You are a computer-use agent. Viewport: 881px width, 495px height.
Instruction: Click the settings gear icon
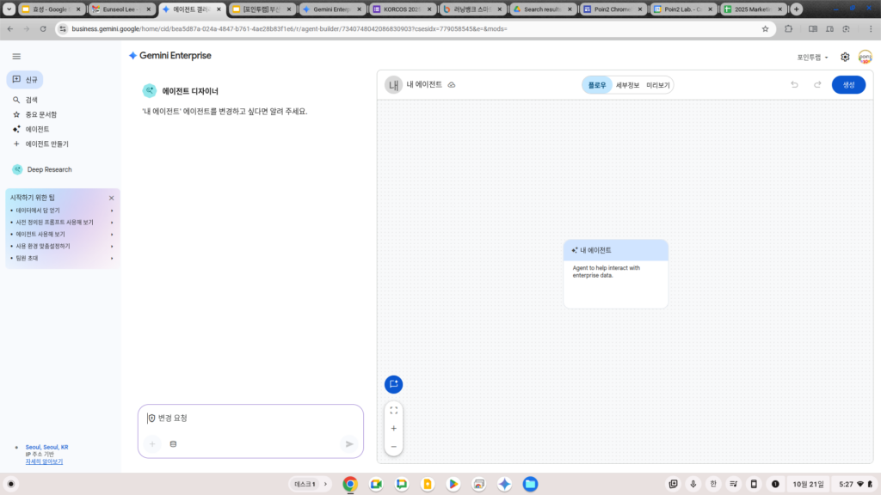845,57
